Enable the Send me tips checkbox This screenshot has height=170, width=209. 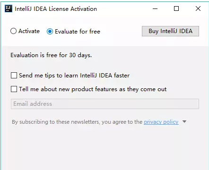(14, 75)
